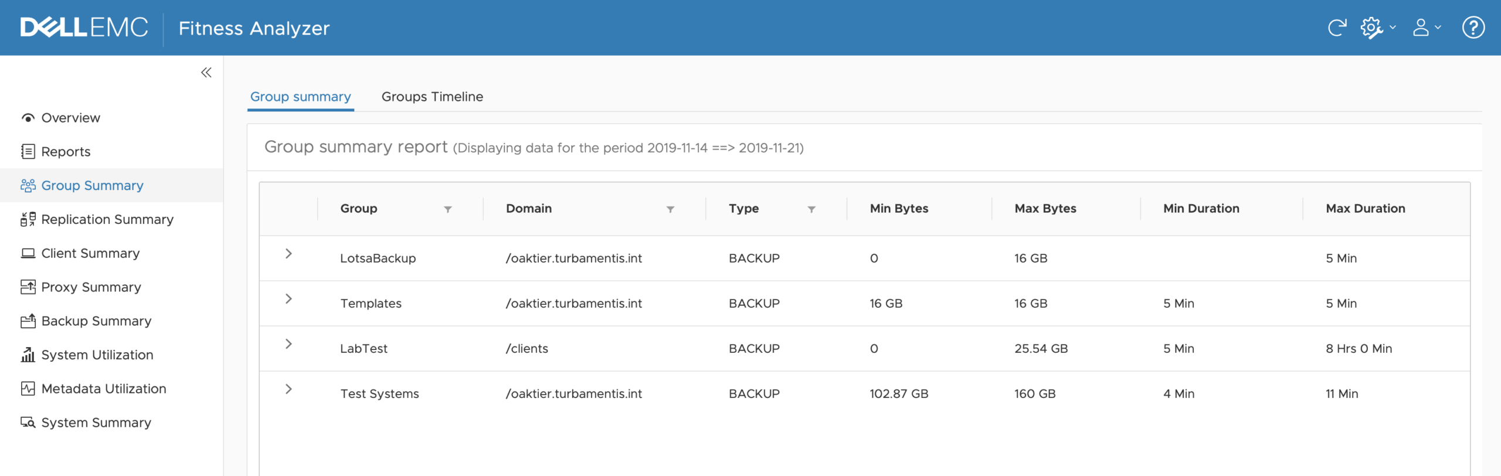Click the System Summary search icon
The width and height of the screenshot is (1501, 476).
[x=28, y=423]
